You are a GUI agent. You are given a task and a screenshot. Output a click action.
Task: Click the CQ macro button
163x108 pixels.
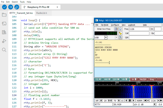point(98,79)
